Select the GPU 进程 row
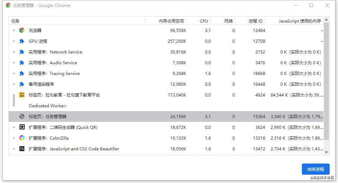 point(166,41)
